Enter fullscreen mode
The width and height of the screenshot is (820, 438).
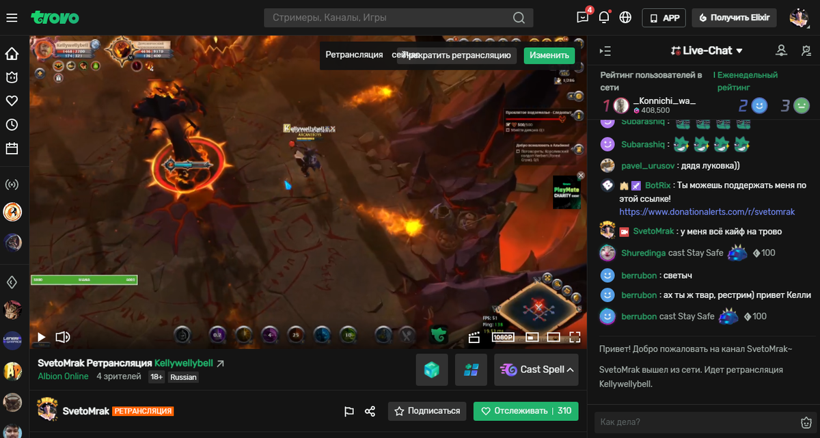[x=575, y=337]
